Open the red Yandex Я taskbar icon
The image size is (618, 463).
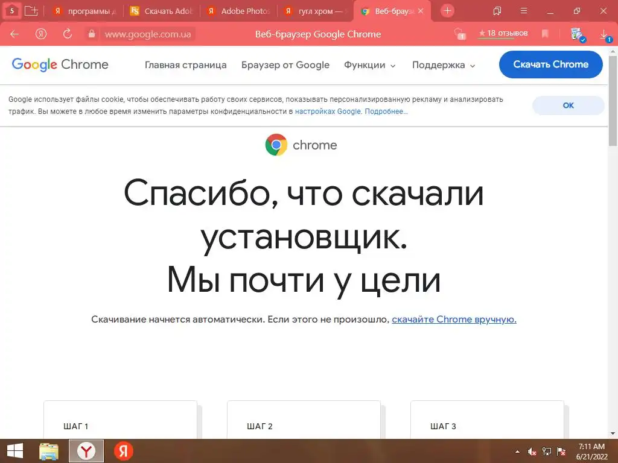pos(123,451)
